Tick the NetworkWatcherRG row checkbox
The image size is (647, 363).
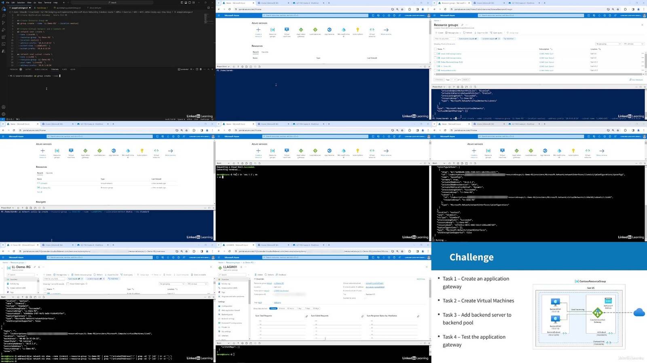click(x=436, y=70)
